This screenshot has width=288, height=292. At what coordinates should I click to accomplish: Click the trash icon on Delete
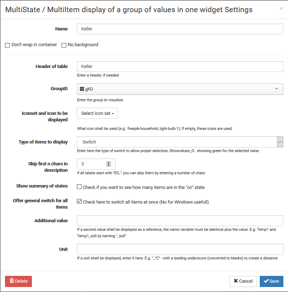[x=12, y=281]
